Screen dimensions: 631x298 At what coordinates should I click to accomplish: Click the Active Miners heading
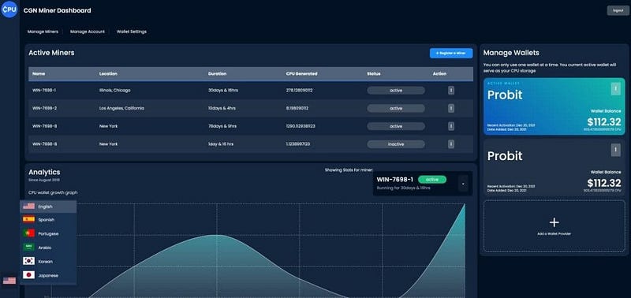(51, 53)
